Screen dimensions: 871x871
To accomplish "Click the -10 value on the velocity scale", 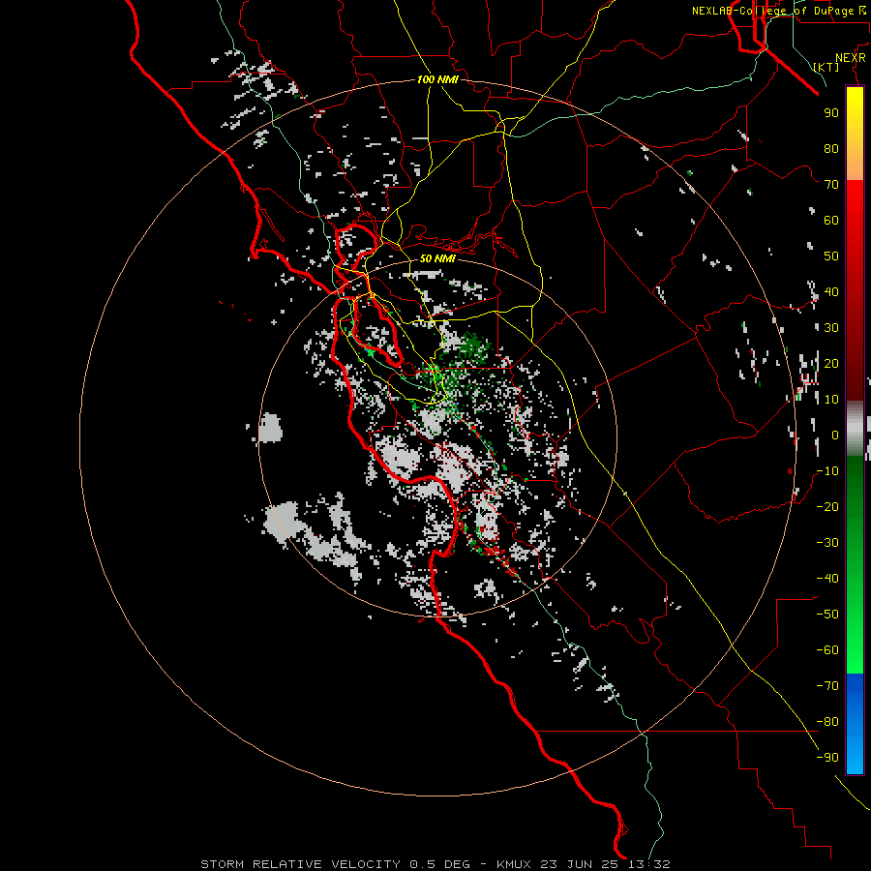I will click(827, 471).
